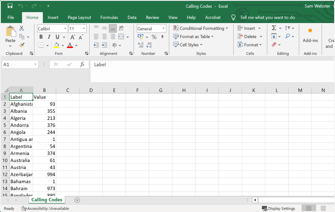Click the Add-ins button
The width and height of the screenshot is (335, 212).
click(x=310, y=35)
